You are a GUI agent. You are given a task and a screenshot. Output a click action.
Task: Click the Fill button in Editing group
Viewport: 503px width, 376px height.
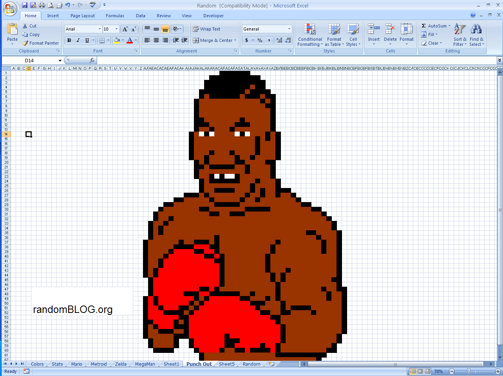click(x=430, y=34)
